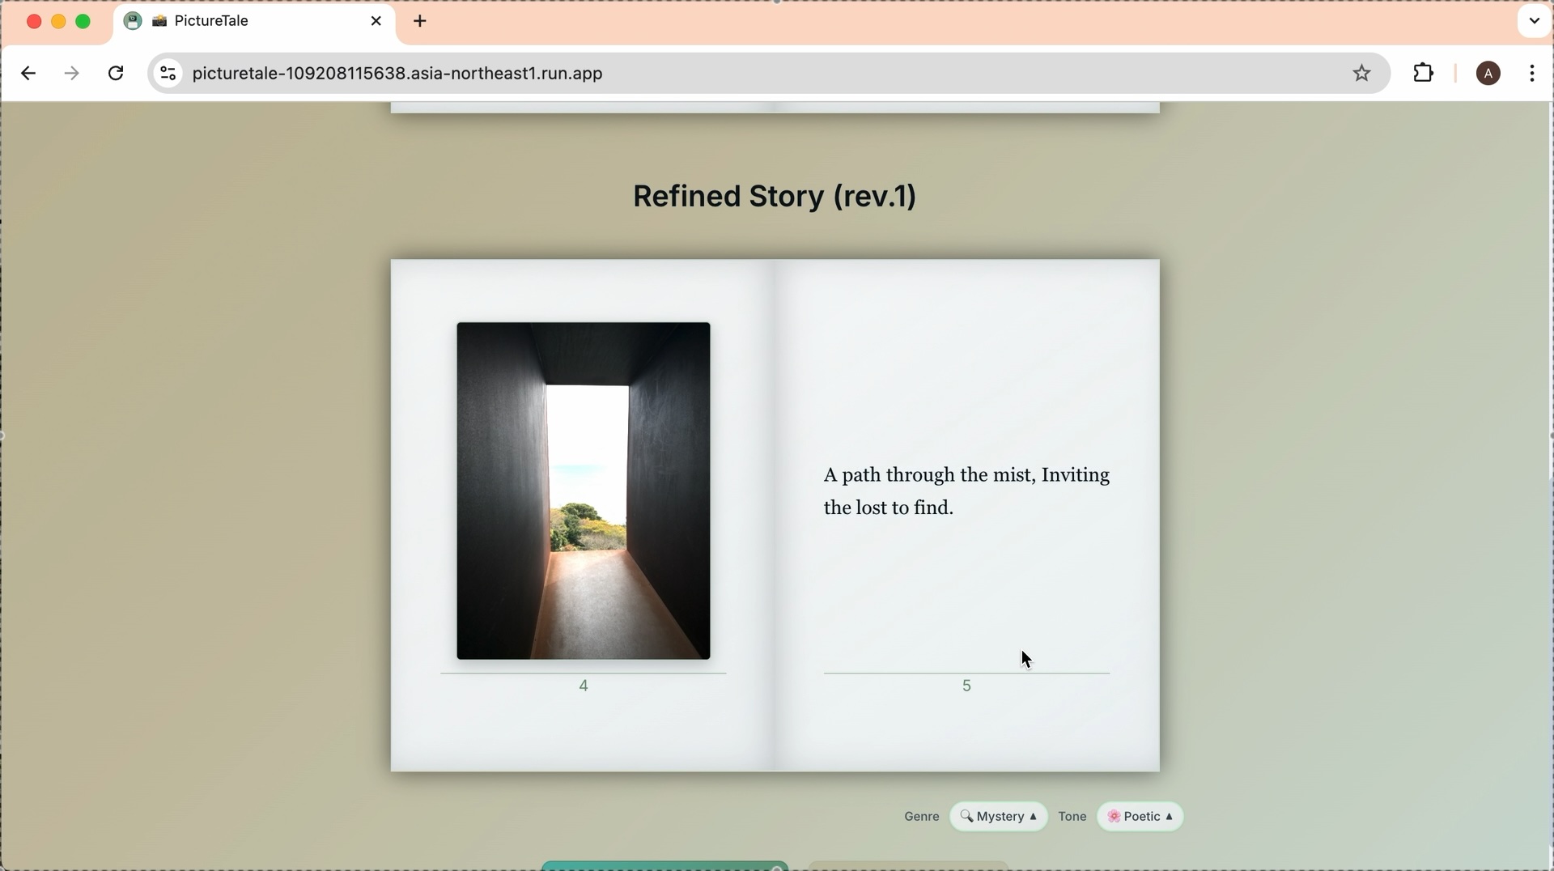
Task: Open the account profile avatar
Action: coord(1488,74)
